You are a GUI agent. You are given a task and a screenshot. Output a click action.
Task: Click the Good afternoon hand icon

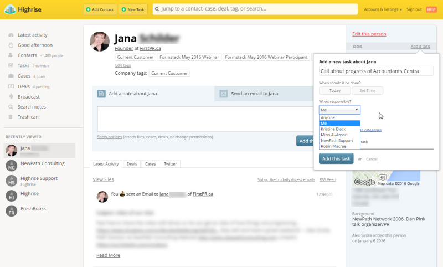[x=11, y=45]
